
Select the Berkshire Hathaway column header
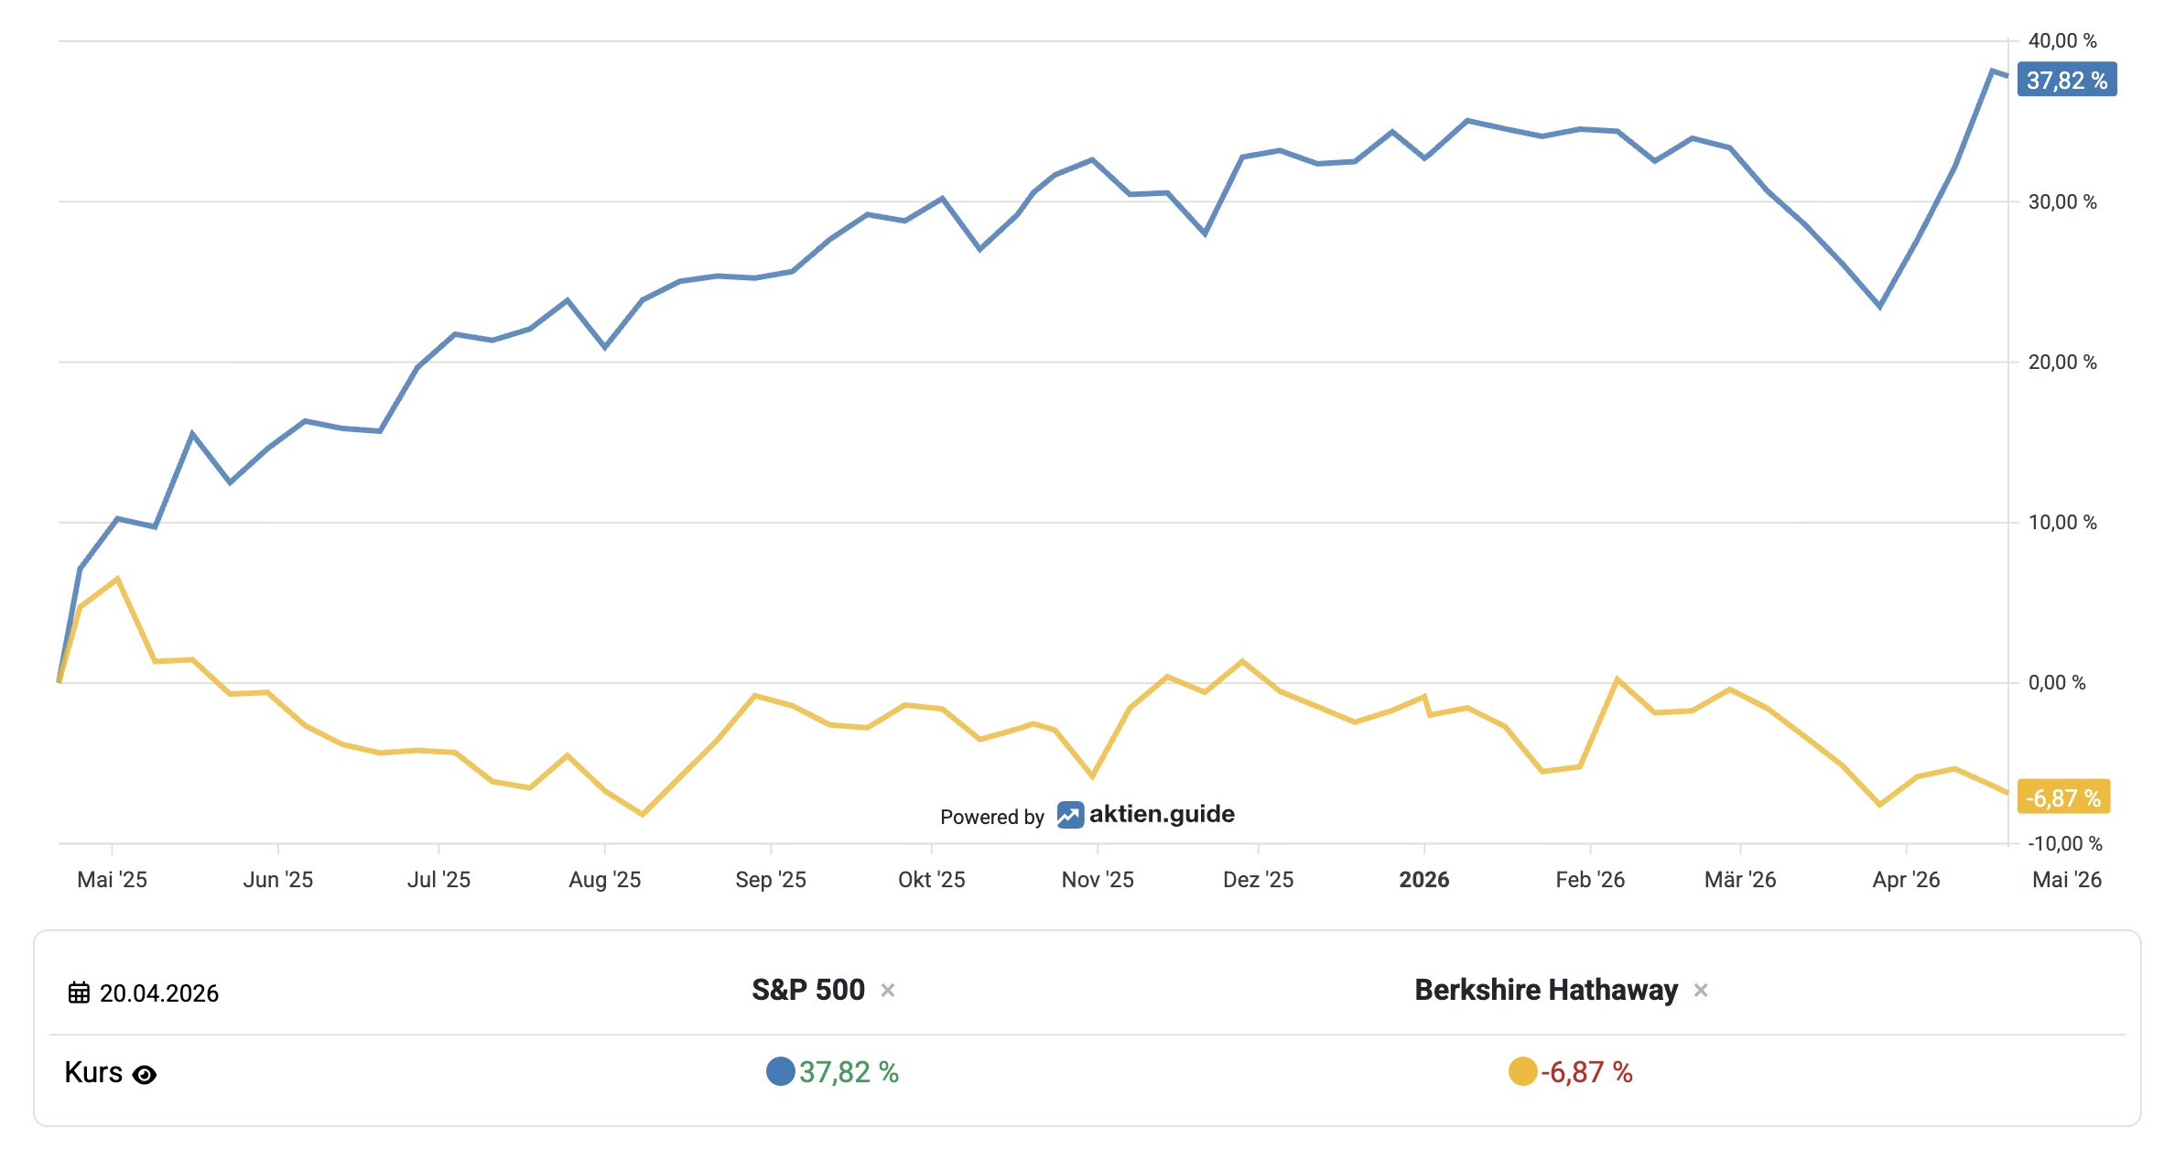1546,990
